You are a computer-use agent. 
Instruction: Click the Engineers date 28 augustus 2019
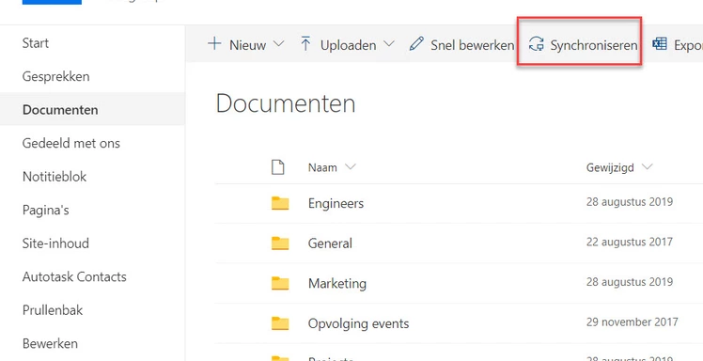pos(630,202)
